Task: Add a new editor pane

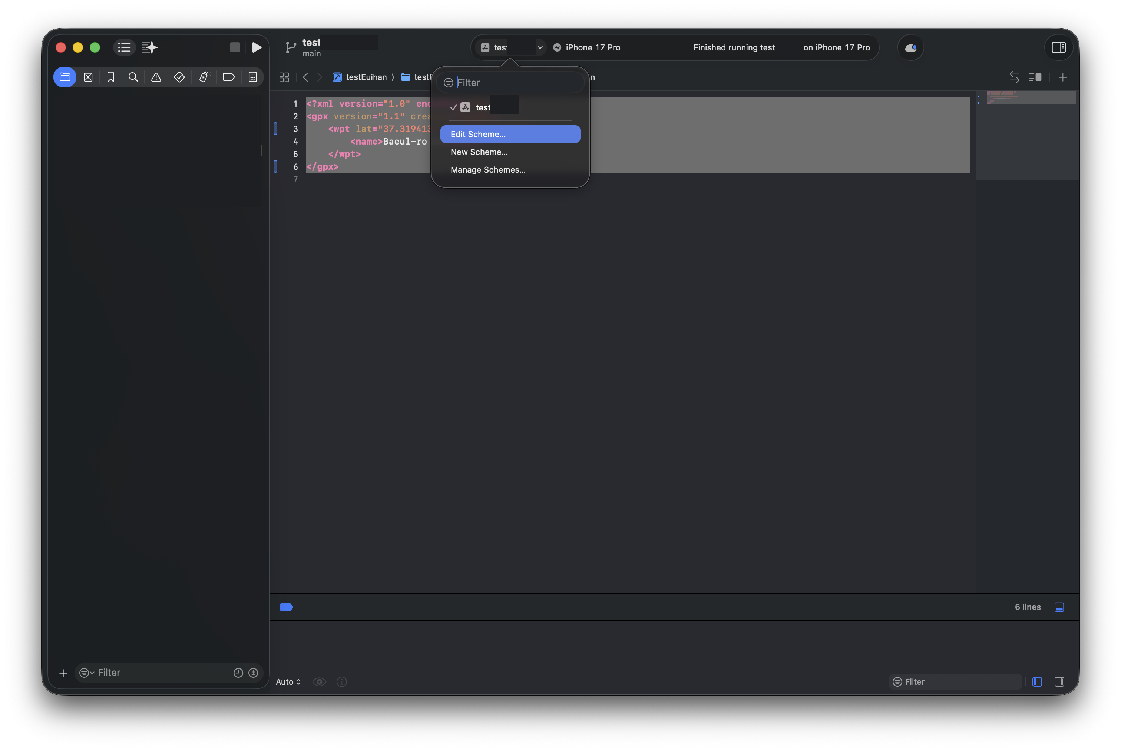Action: pos(1063,77)
